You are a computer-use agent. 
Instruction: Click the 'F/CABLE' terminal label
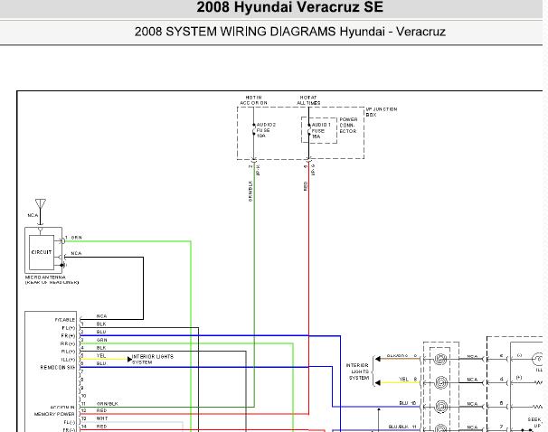point(65,320)
